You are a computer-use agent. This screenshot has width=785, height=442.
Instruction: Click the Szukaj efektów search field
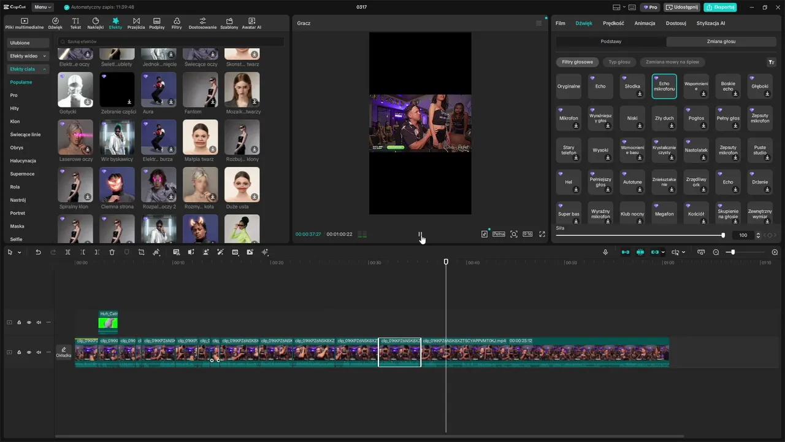(171, 41)
